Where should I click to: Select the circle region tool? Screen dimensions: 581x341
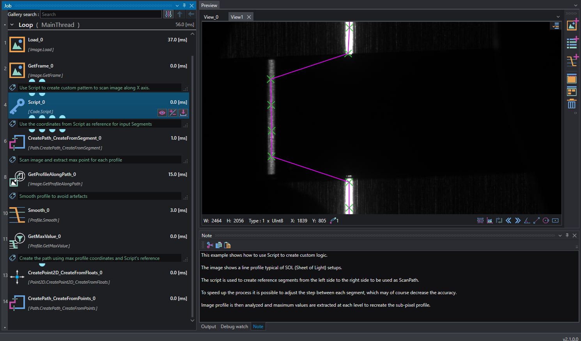click(546, 220)
